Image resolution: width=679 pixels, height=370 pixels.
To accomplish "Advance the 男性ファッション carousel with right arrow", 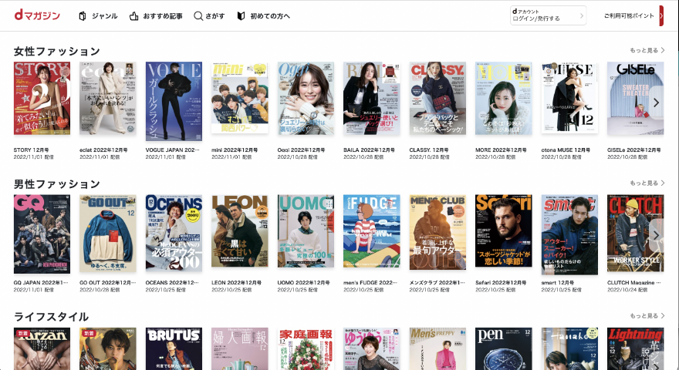I will pyautogui.click(x=656, y=235).
